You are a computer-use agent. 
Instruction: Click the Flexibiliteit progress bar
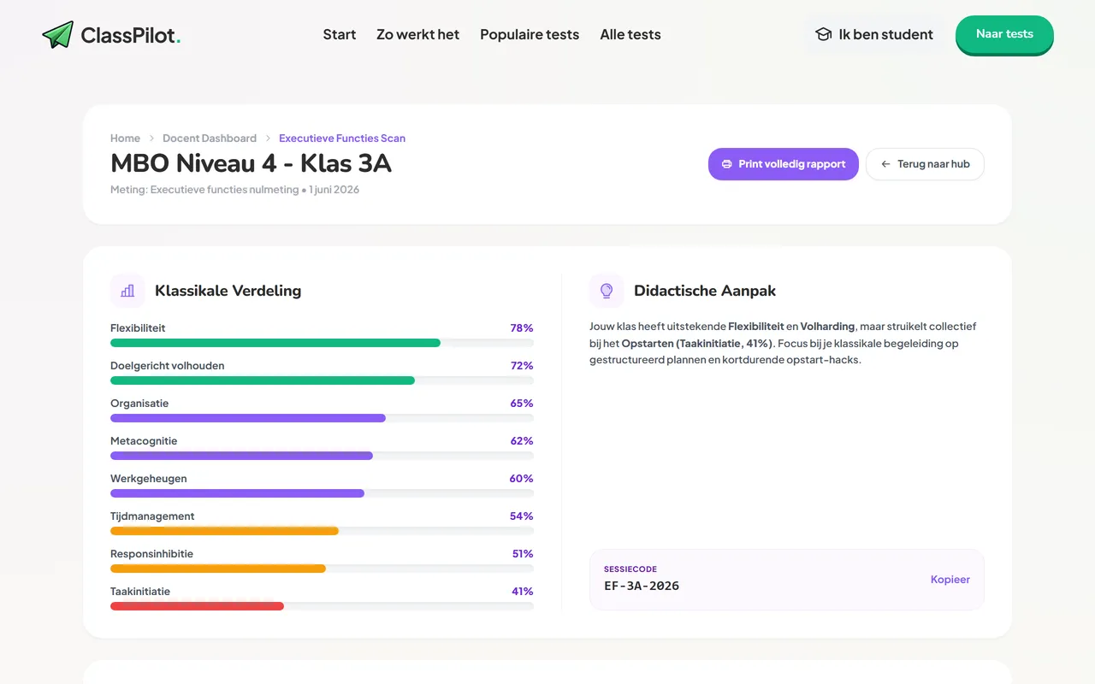coord(322,343)
